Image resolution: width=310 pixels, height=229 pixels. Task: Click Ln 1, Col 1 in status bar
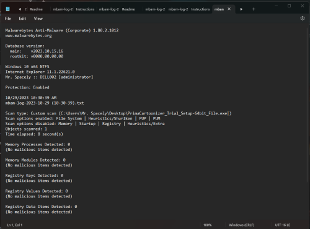coord(14,225)
